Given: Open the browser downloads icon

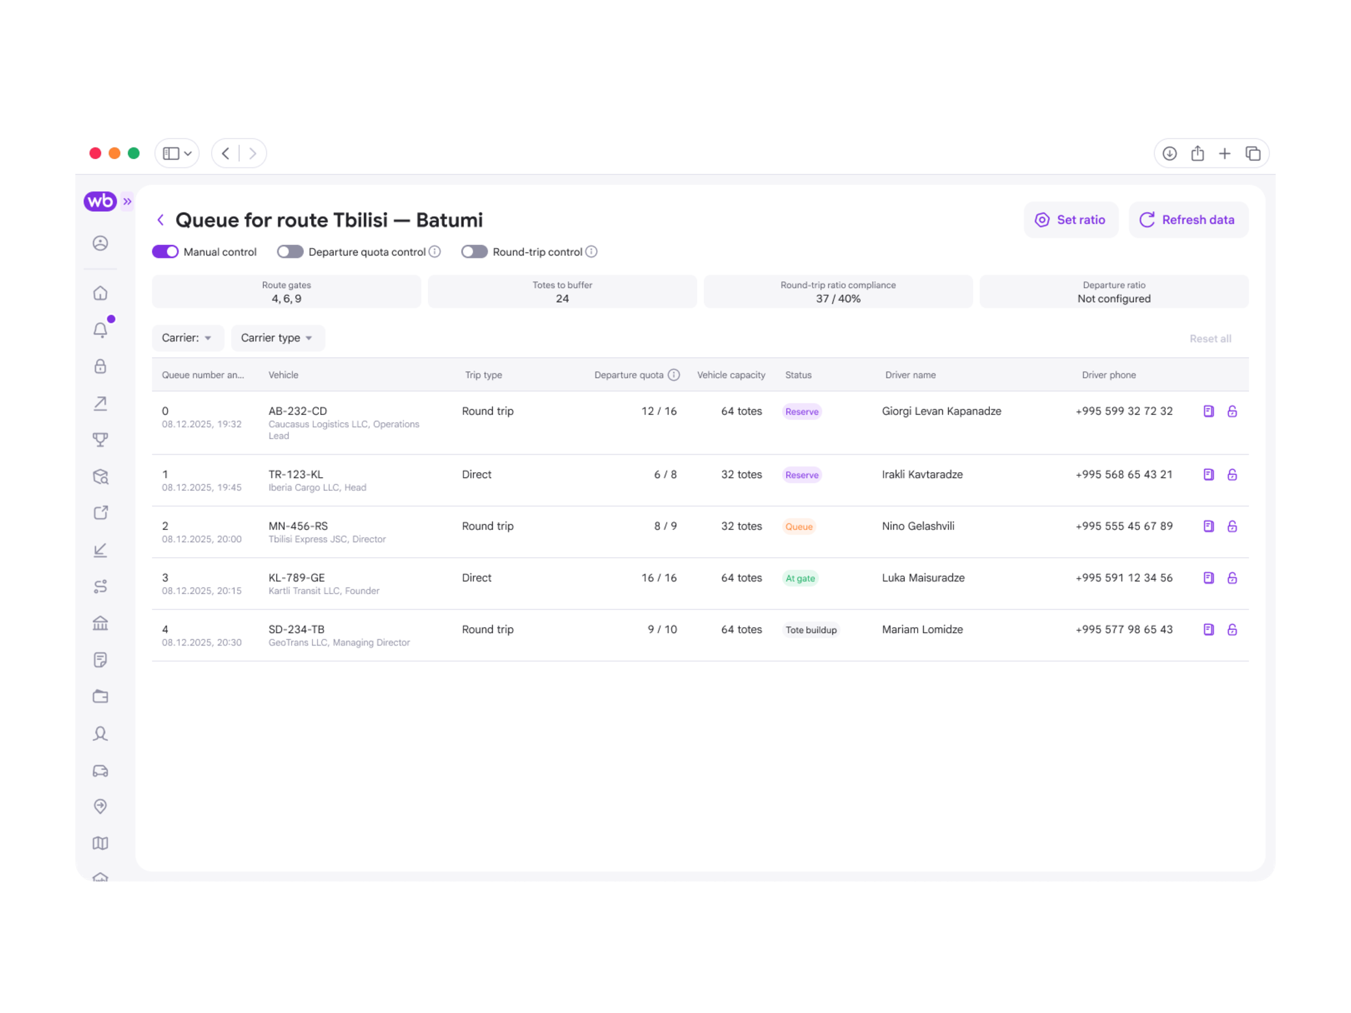Looking at the screenshot, I should click(1169, 153).
